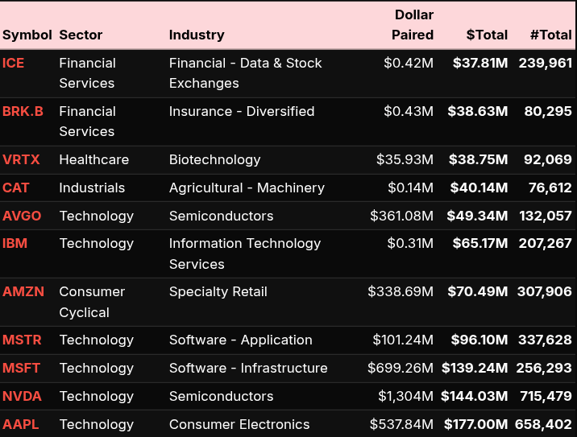Sort by Dollar Paired column header
The width and height of the screenshot is (577, 437).
[413, 25]
